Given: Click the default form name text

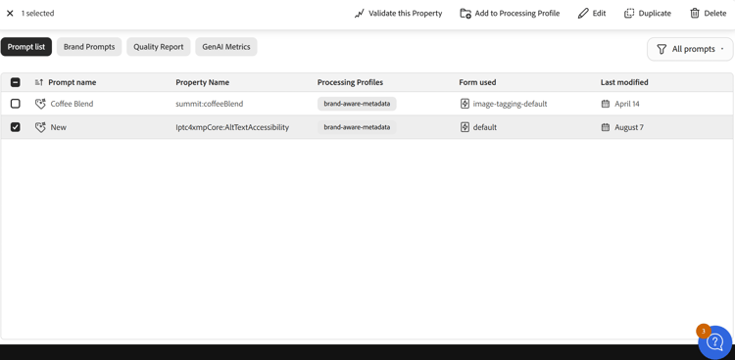Looking at the screenshot, I should (x=485, y=127).
